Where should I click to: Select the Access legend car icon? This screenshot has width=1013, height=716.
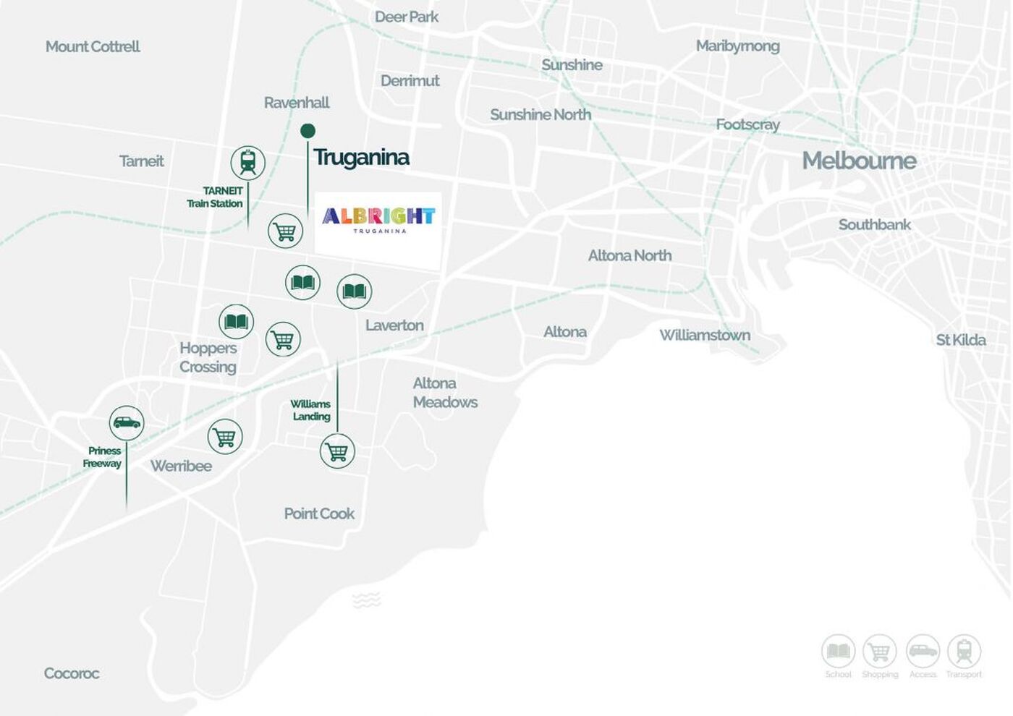tap(923, 651)
